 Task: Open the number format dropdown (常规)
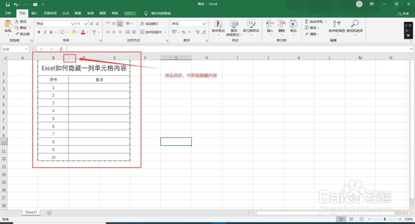click(204, 24)
